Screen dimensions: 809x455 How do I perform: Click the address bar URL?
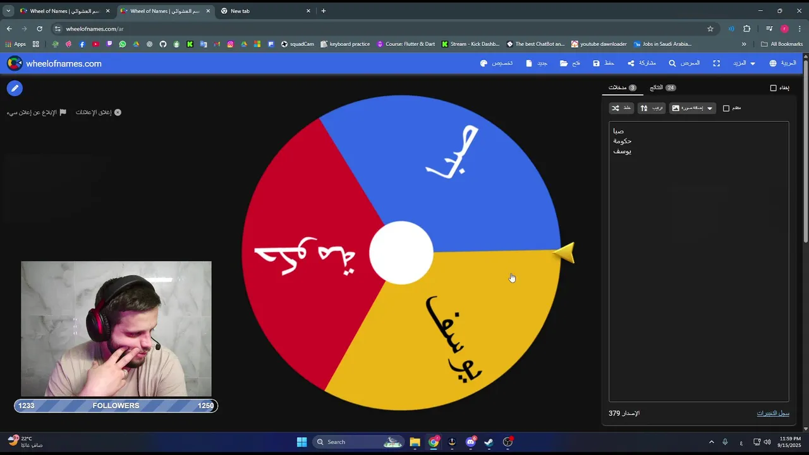click(95, 28)
